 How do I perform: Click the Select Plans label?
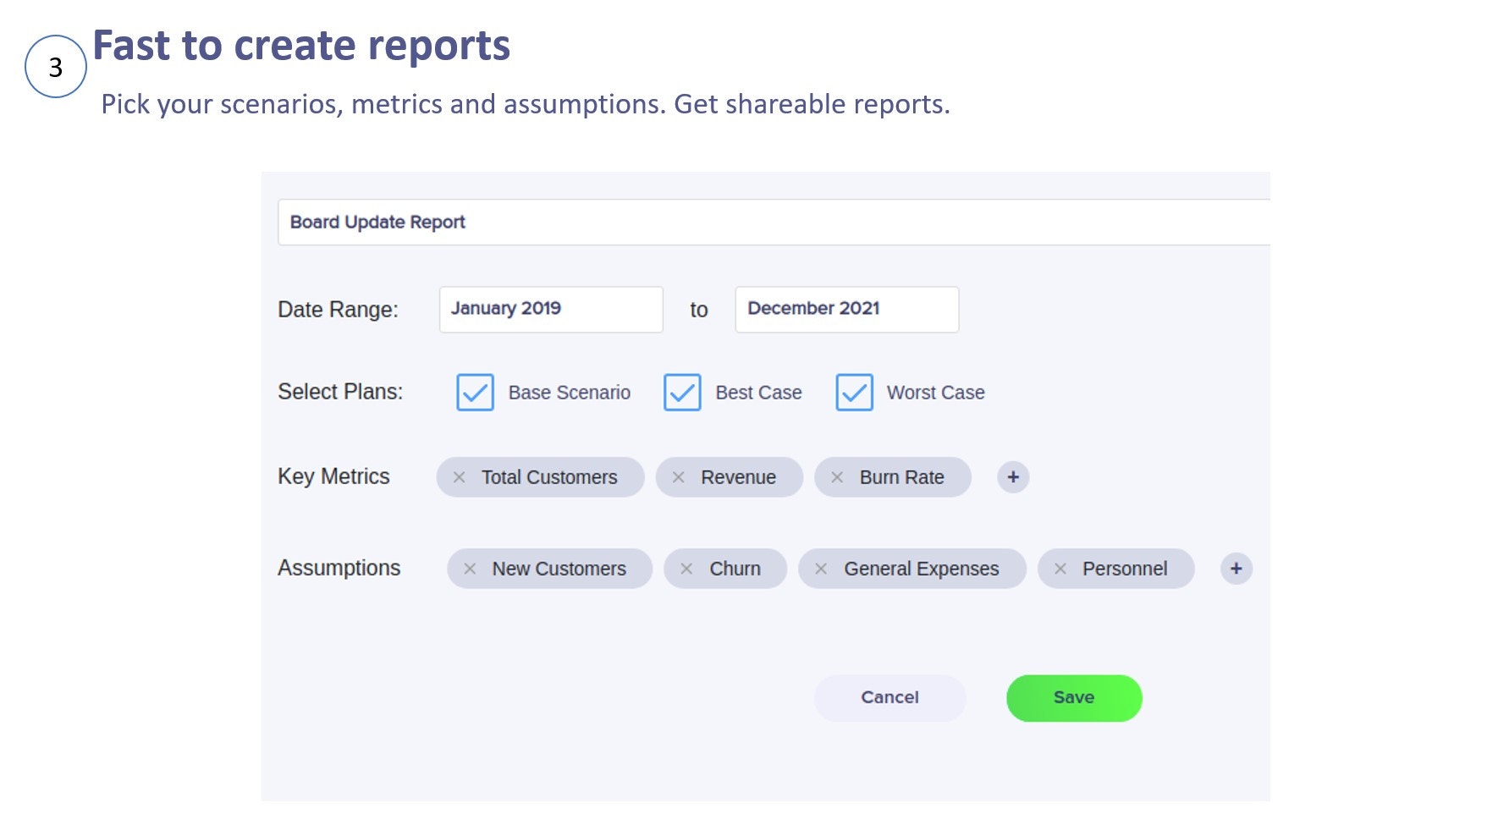340,392
